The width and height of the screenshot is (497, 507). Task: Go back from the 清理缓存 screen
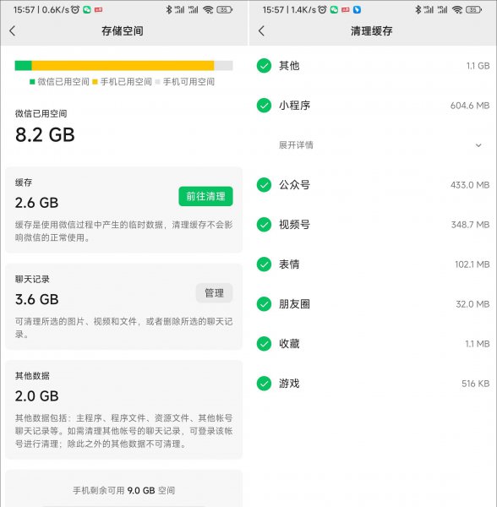261,31
